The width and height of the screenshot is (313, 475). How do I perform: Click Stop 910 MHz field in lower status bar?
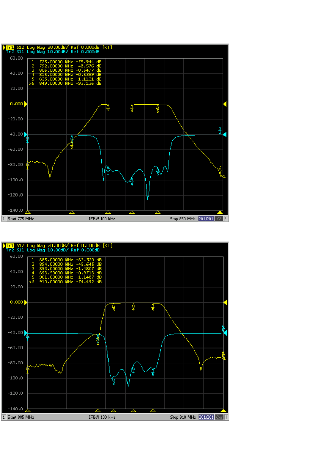(182, 417)
